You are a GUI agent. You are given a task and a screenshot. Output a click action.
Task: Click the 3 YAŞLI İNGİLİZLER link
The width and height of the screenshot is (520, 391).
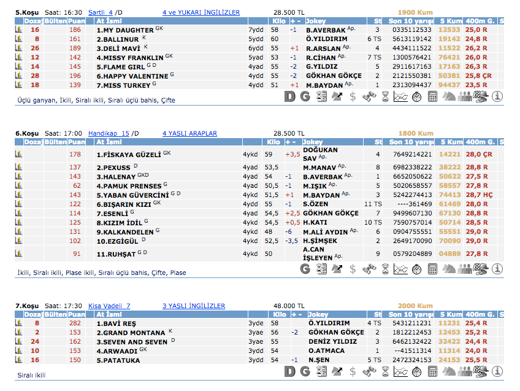[x=193, y=306]
